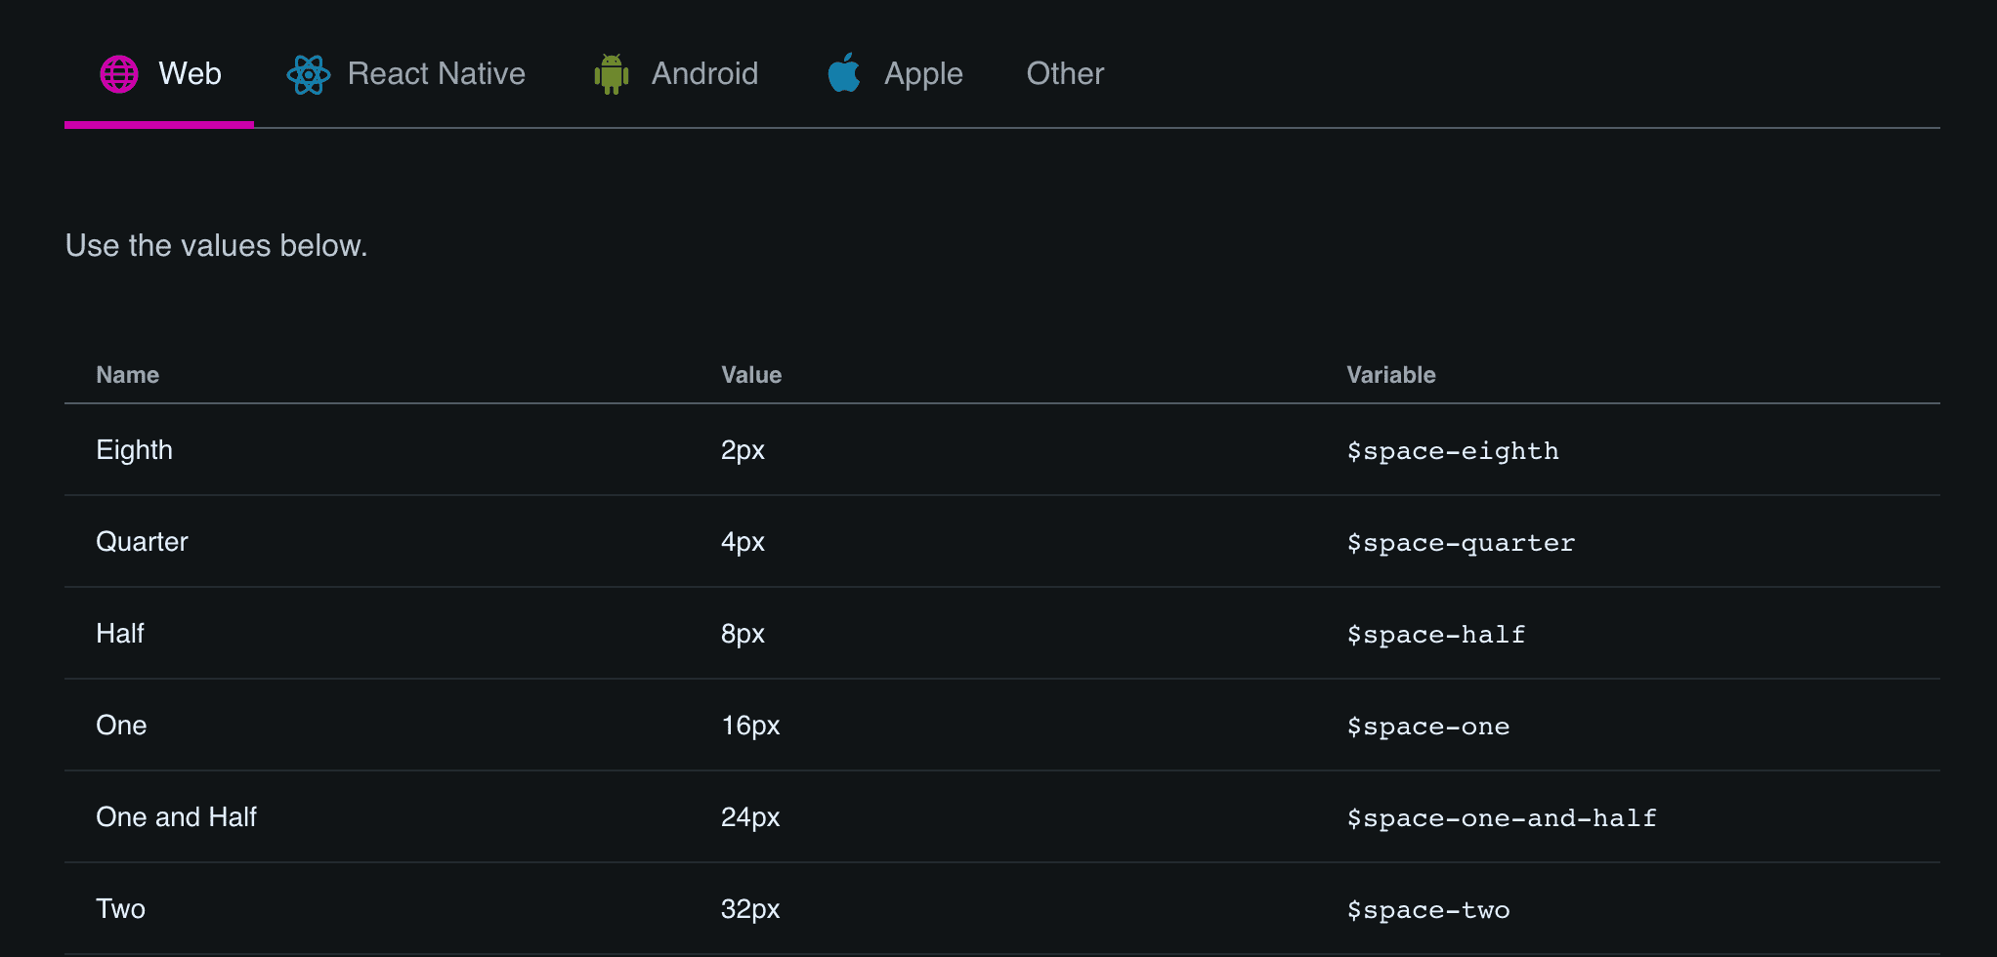
Task: Click the $space-half variable
Action: 1435,635
